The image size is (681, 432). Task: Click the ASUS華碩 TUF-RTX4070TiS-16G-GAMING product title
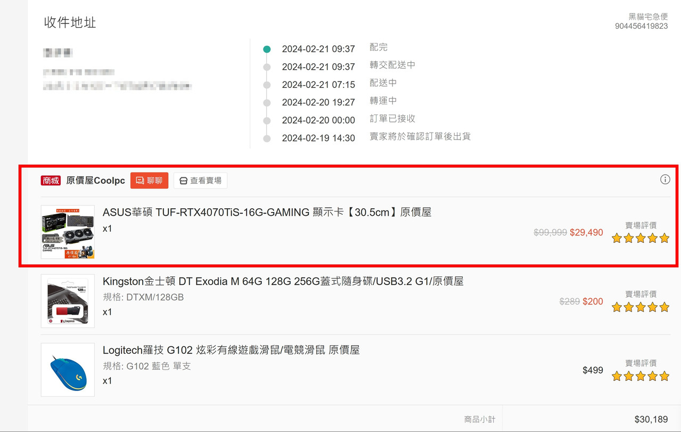(x=267, y=212)
